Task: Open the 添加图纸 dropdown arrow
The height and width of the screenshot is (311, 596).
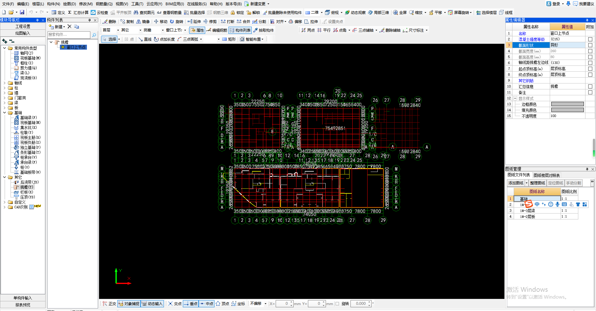Action: pos(526,183)
